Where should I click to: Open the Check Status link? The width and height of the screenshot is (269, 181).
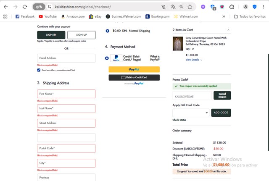(179, 120)
